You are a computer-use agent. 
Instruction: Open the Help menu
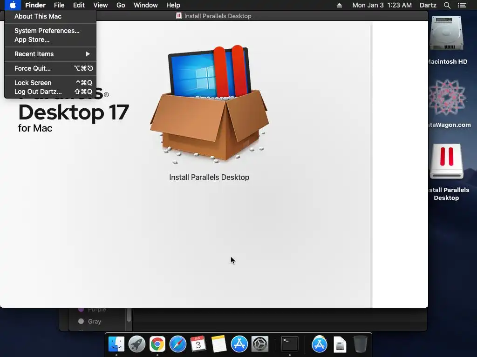pyautogui.click(x=173, y=5)
